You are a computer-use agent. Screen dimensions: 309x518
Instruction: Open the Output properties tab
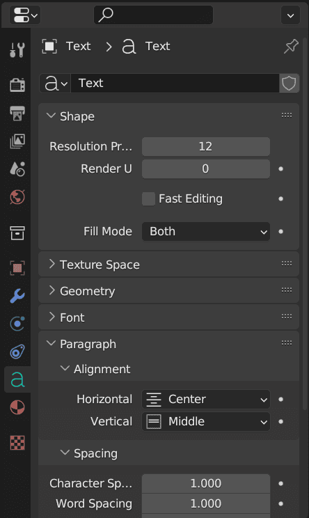[x=17, y=113]
